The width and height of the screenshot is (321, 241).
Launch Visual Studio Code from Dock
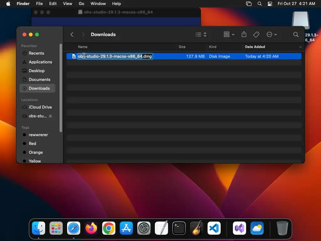(x=214, y=228)
